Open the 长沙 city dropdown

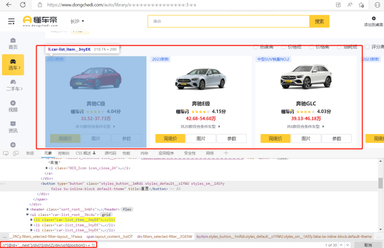click(x=77, y=21)
